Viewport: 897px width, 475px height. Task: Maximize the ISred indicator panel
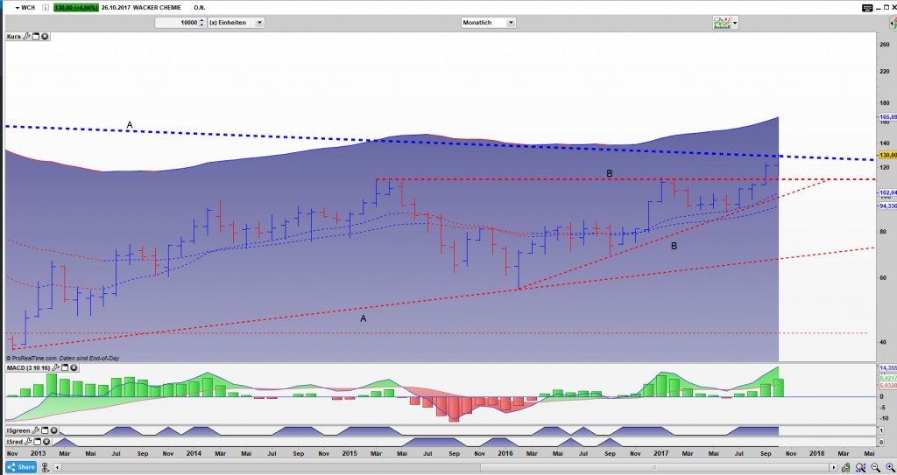[x=37, y=441]
